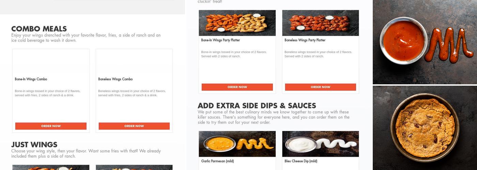Open the Bone-In Wings Party Platter title
Viewport: 477px width, 170px height.
point(220,40)
